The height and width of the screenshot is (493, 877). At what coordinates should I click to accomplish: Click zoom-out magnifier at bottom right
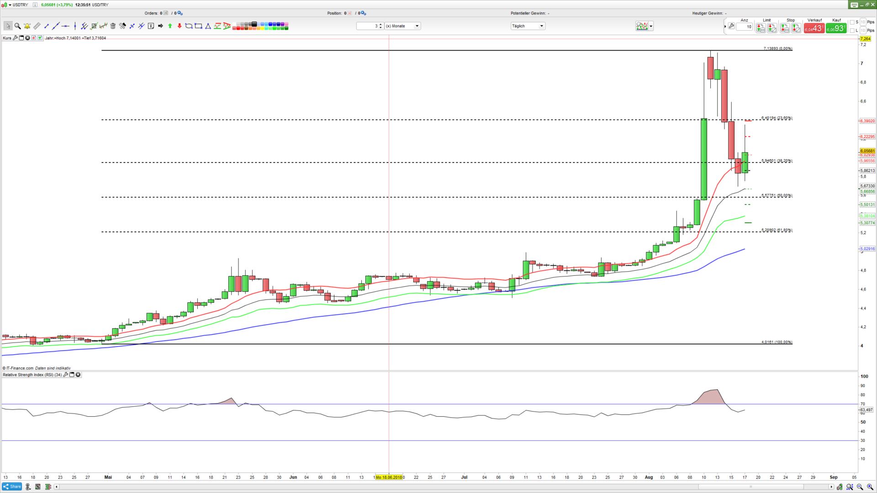coord(860,487)
